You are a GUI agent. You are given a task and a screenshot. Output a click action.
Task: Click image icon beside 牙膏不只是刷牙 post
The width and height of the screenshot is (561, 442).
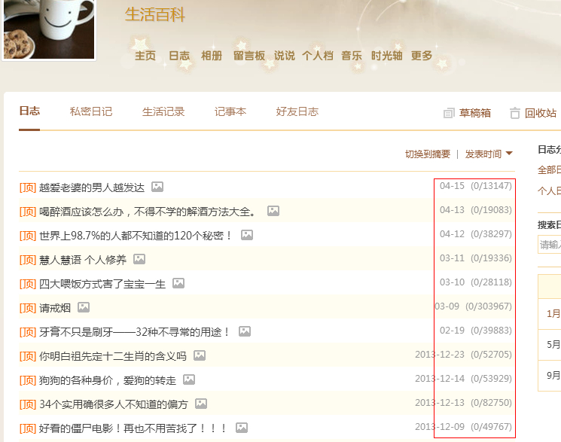click(245, 331)
